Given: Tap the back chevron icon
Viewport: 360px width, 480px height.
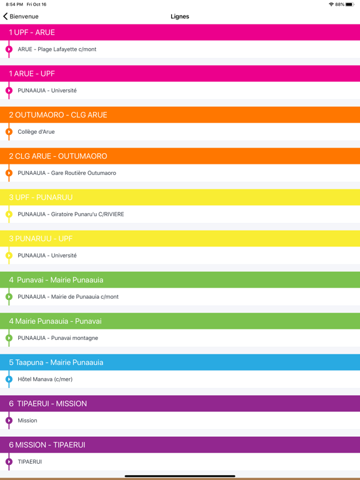Looking at the screenshot, I should (x=5, y=16).
